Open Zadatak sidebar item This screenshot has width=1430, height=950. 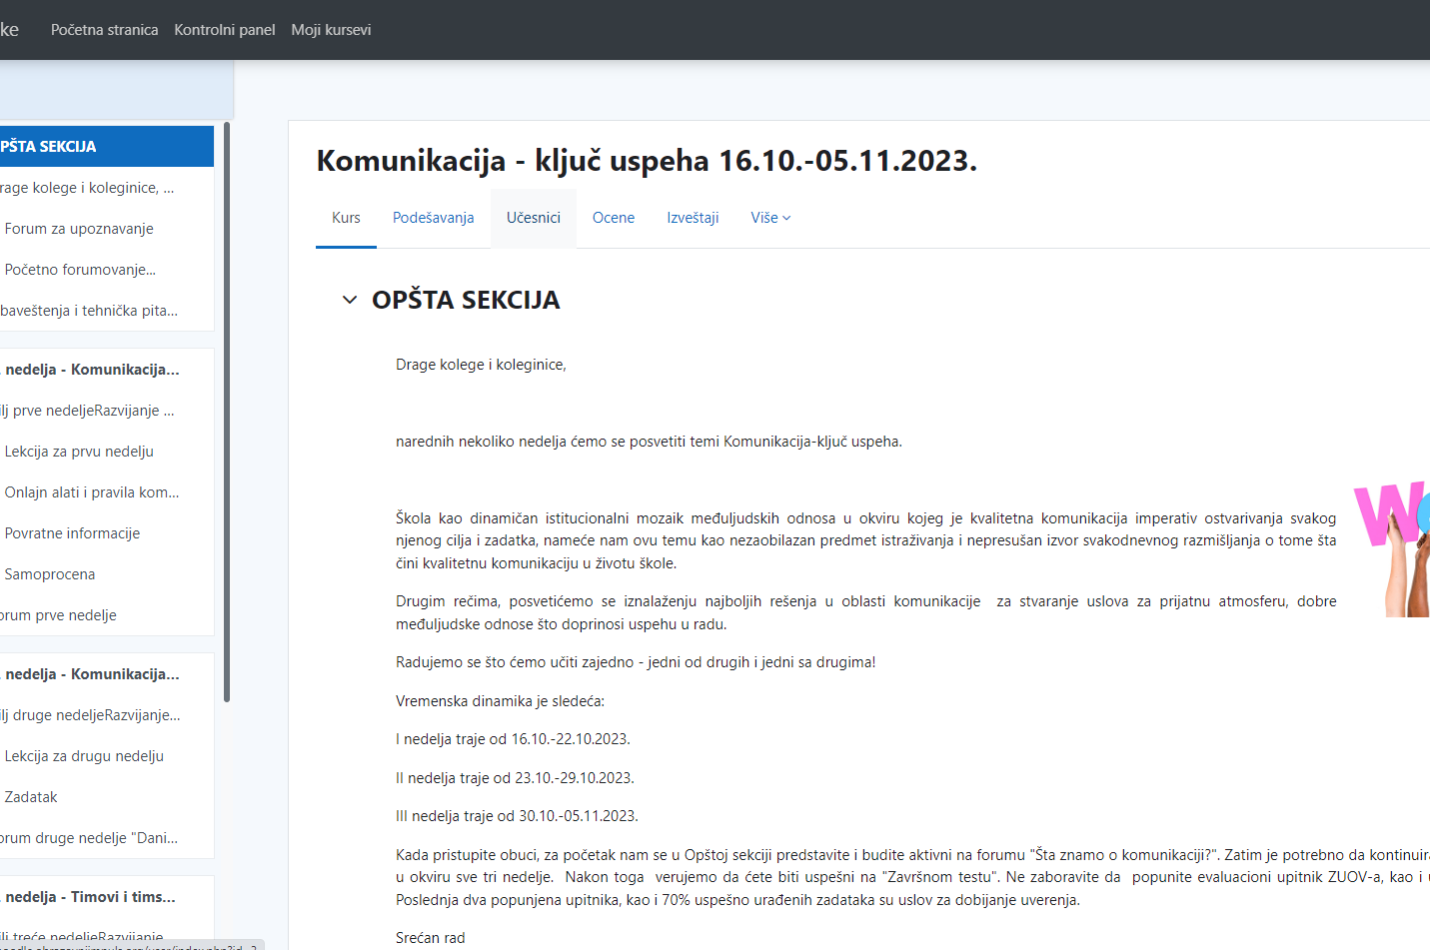[31, 797]
